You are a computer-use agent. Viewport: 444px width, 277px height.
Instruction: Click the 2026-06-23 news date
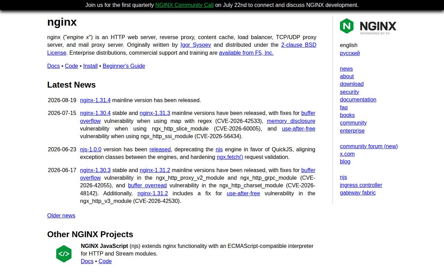tap(62, 150)
